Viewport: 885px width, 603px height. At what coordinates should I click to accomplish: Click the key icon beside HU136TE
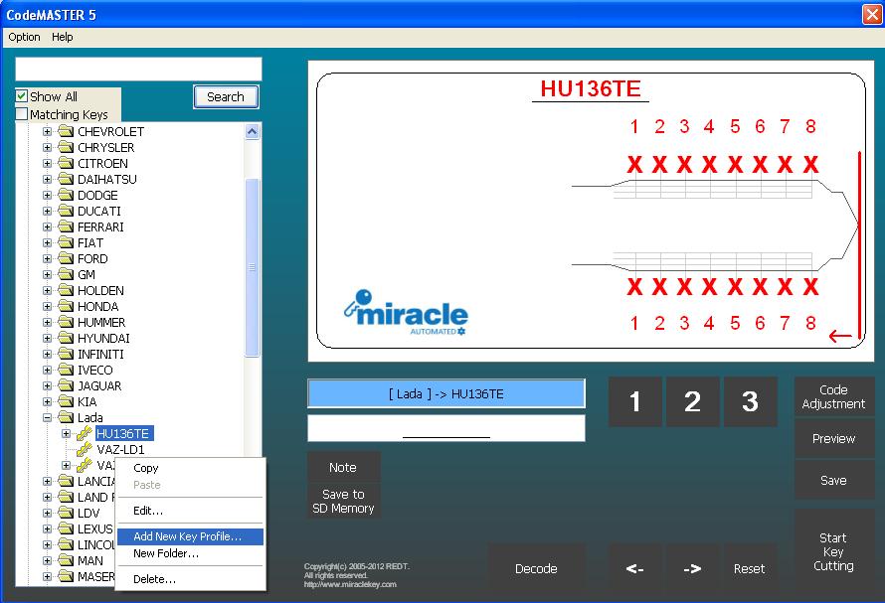pyautogui.click(x=85, y=433)
